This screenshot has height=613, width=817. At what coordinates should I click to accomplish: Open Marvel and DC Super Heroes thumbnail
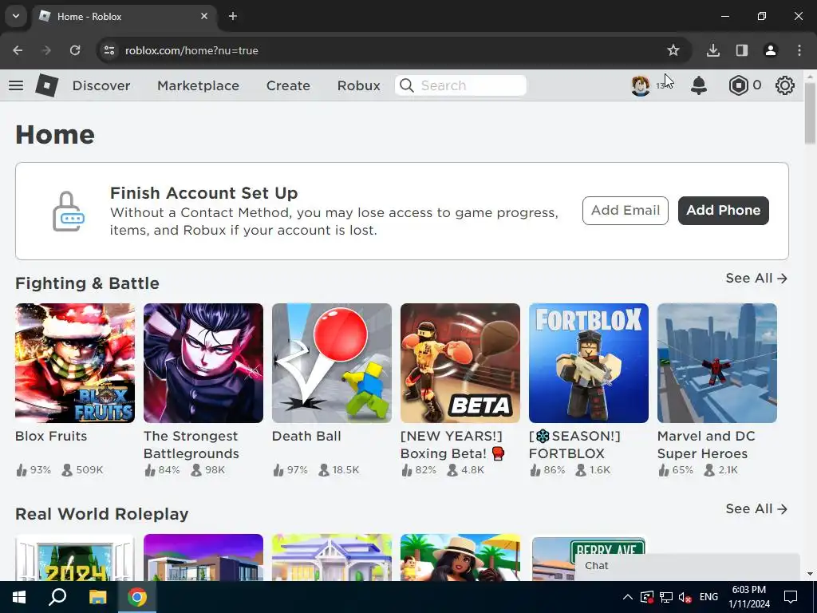pyautogui.click(x=717, y=363)
